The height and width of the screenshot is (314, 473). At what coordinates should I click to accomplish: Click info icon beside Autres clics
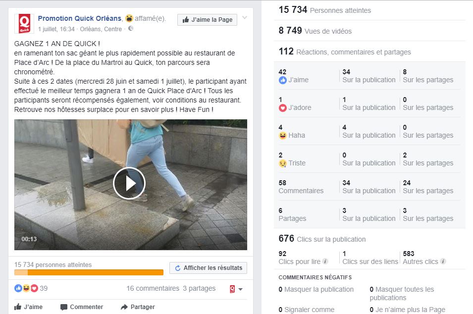click(443, 261)
